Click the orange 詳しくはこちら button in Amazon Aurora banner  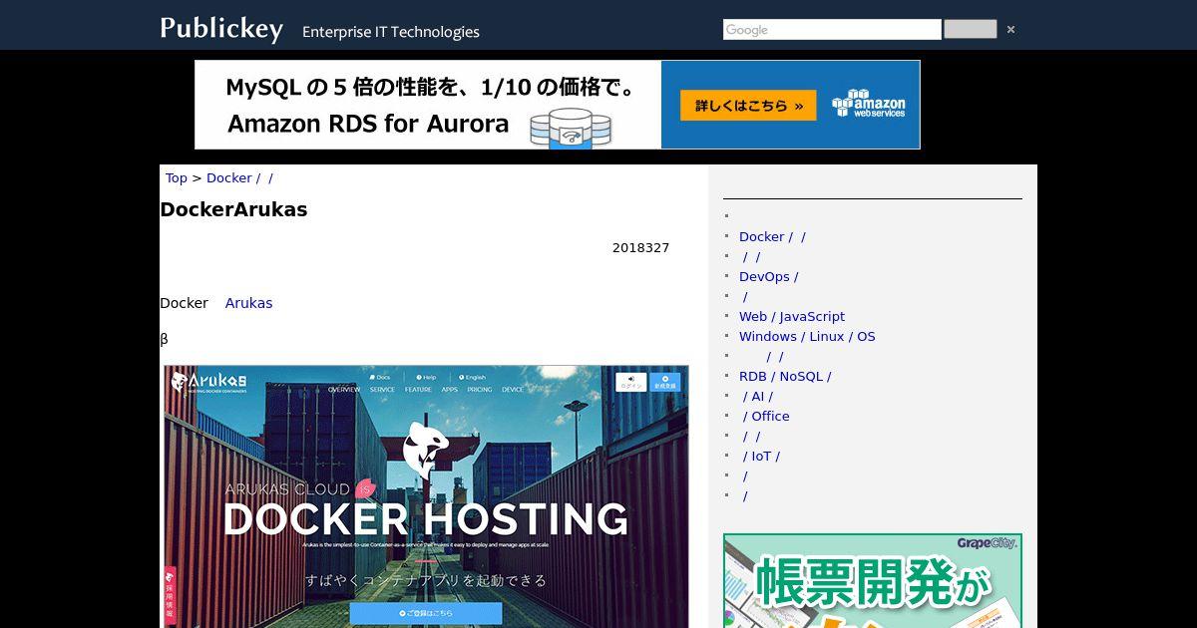coord(748,106)
